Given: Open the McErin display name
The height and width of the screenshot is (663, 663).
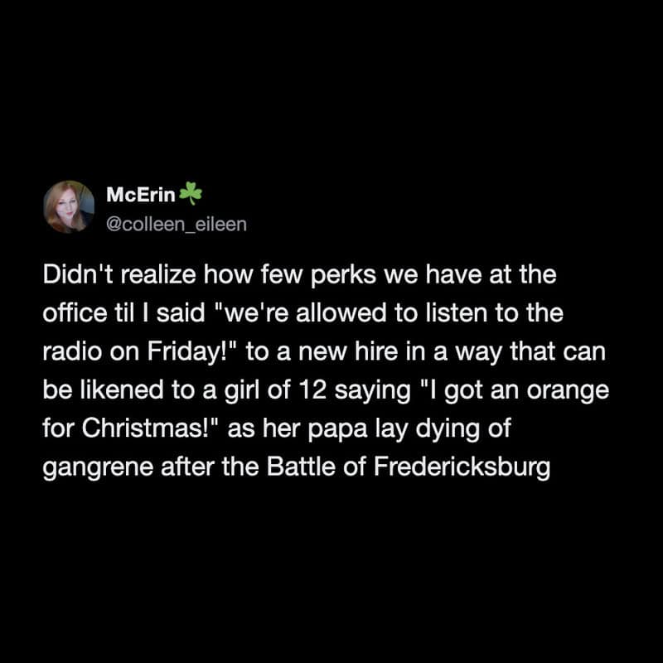Looking at the screenshot, I should point(141,196).
